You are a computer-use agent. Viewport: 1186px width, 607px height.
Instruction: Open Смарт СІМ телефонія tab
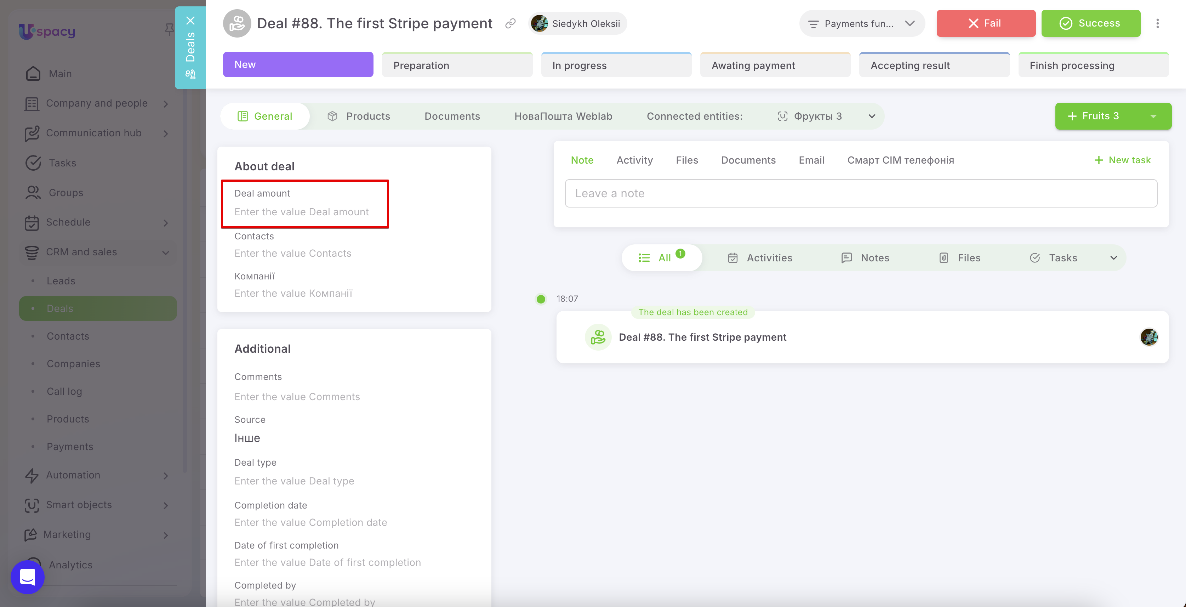point(901,160)
